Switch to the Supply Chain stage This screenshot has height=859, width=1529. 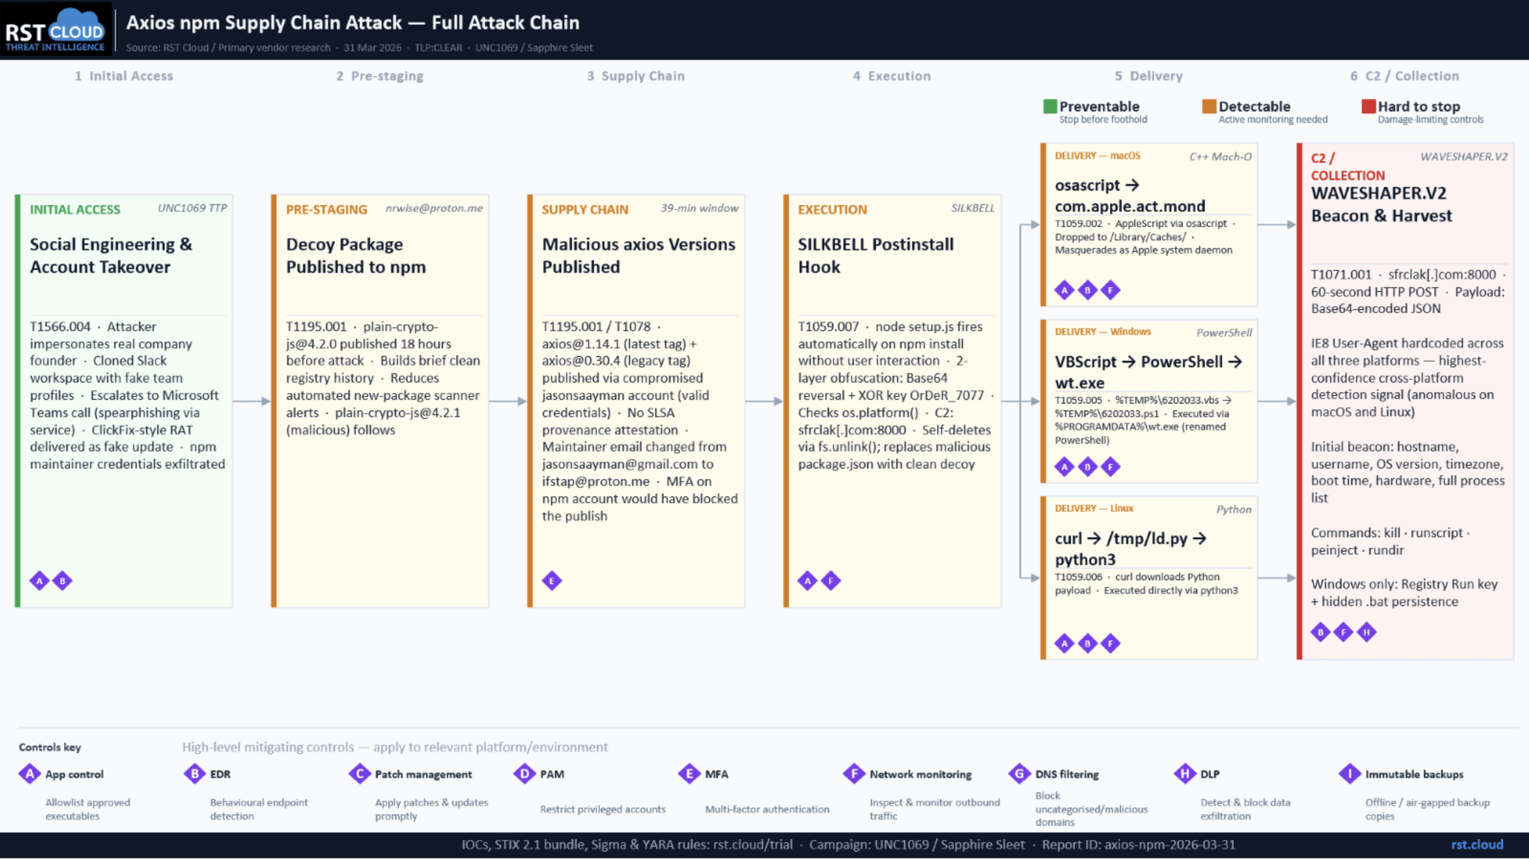click(636, 76)
